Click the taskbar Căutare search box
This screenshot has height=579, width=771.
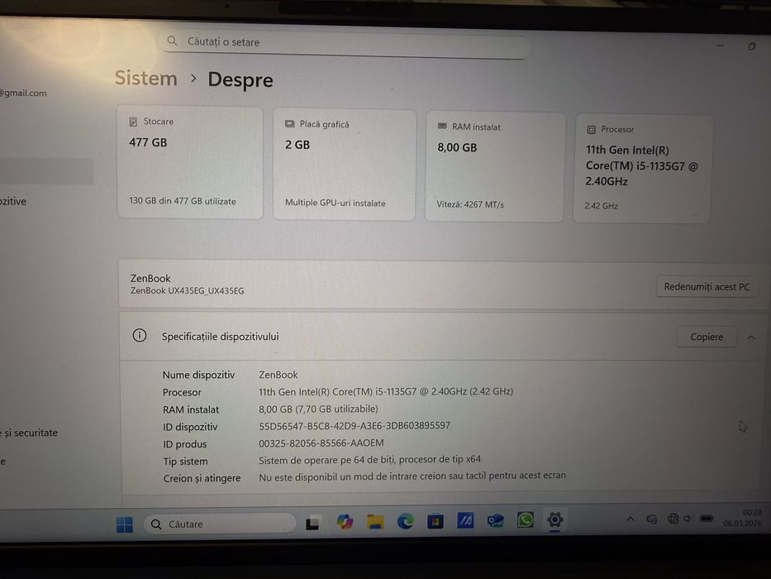point(220,524)
